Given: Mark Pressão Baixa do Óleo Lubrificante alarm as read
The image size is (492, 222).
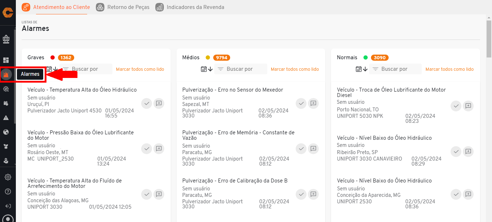Looking at the screenshot, I should coord(147,148).
